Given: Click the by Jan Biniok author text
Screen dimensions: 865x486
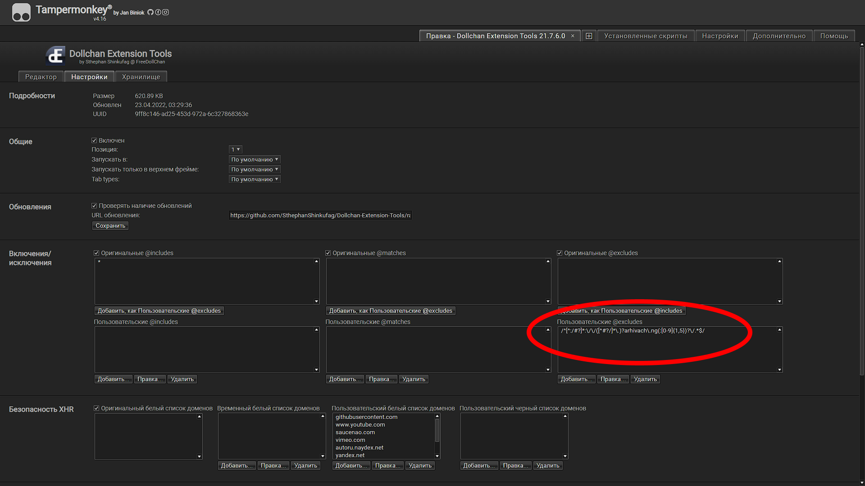Looking at the screenshot, I should tap(129, 13).
